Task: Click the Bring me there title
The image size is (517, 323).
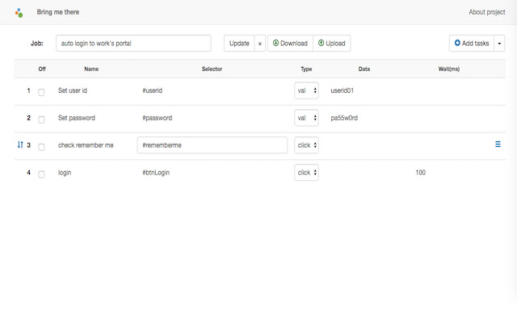Action: pos(58,12)
